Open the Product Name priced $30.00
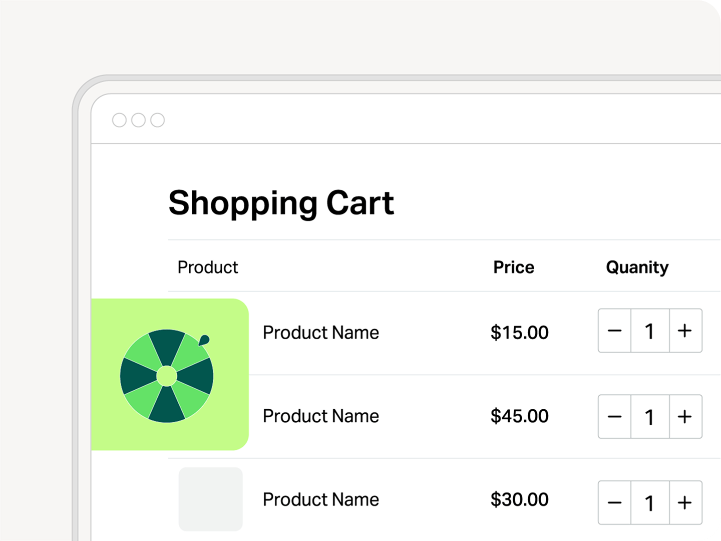This screenshot has height=541, width=721. [x=321, y=499]
